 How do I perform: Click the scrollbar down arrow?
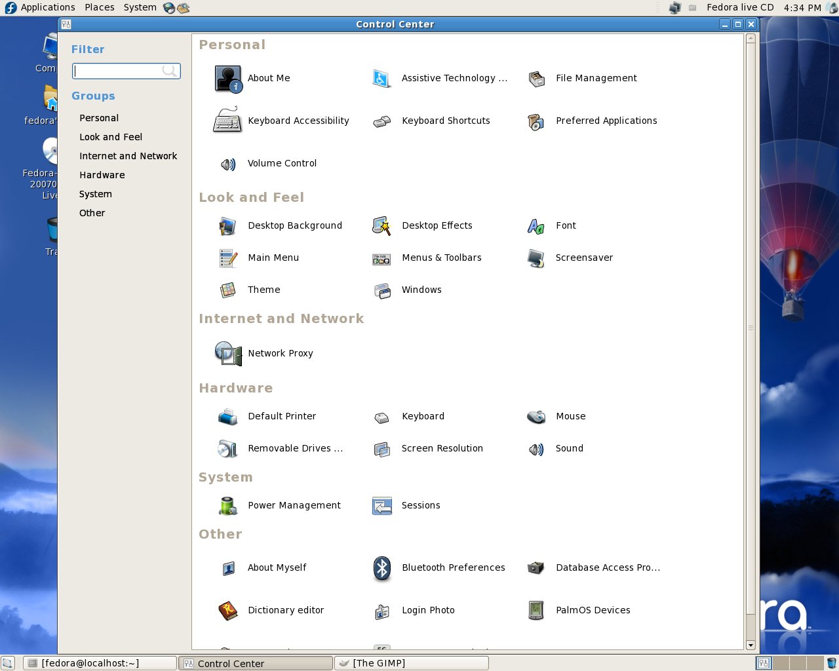click(751, 645)
